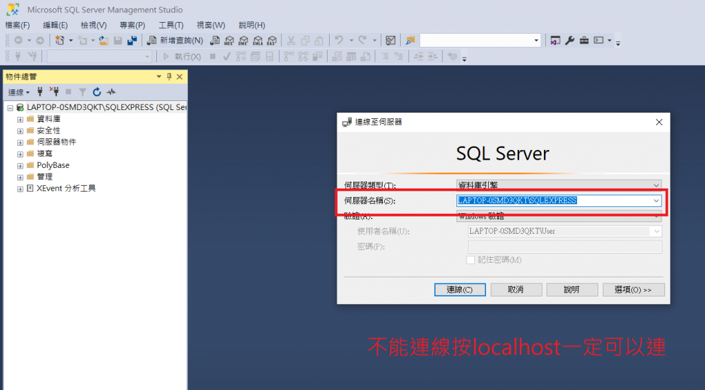Click the wrench Properties icon
The height and width of the screenshot is (390, 705).
(569, 41)
